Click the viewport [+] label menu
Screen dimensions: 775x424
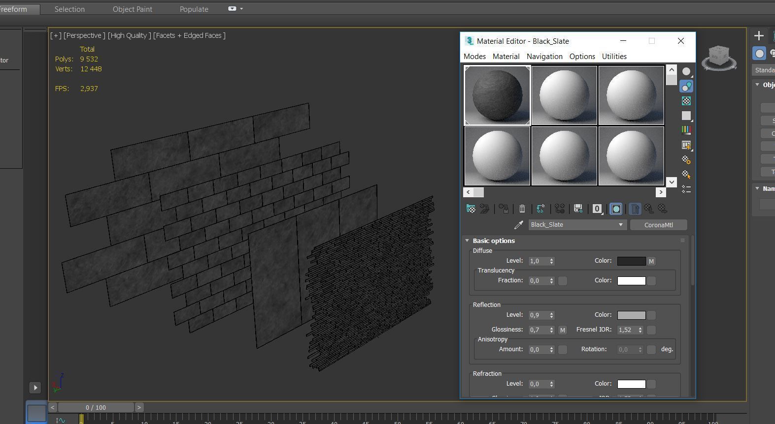click(x=56, y=35)
